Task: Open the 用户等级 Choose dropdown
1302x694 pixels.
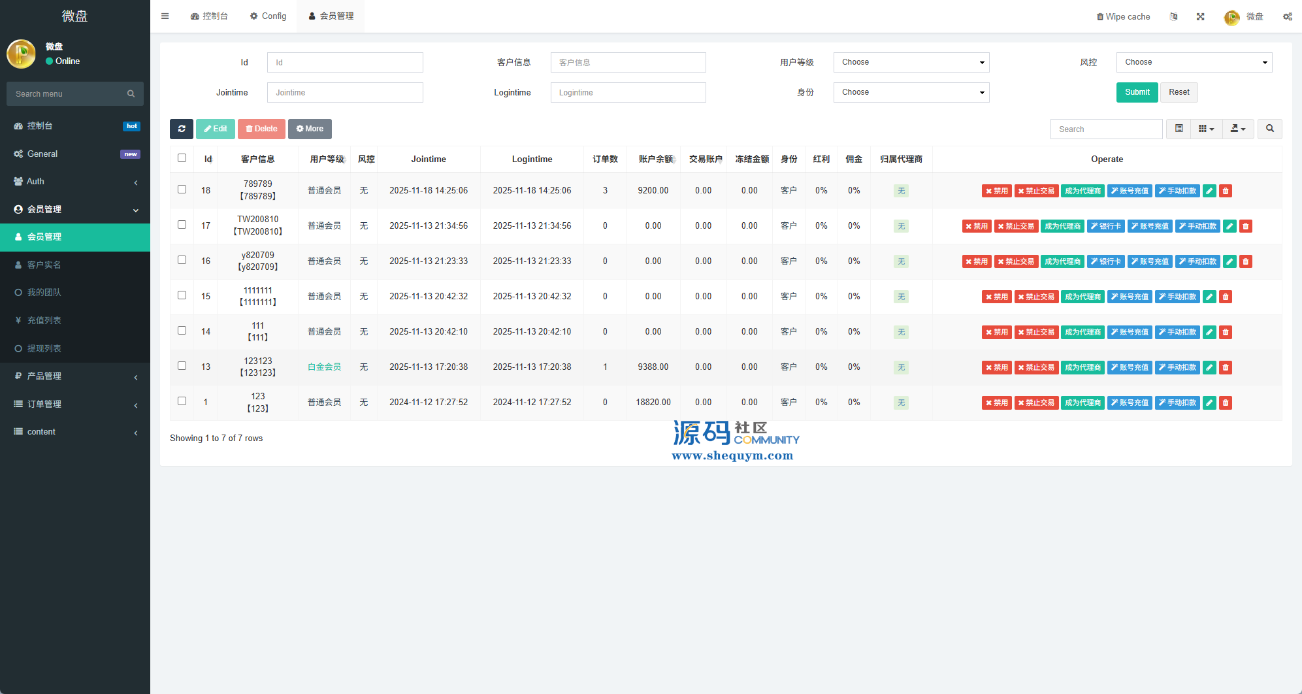Action: point(911,62)
